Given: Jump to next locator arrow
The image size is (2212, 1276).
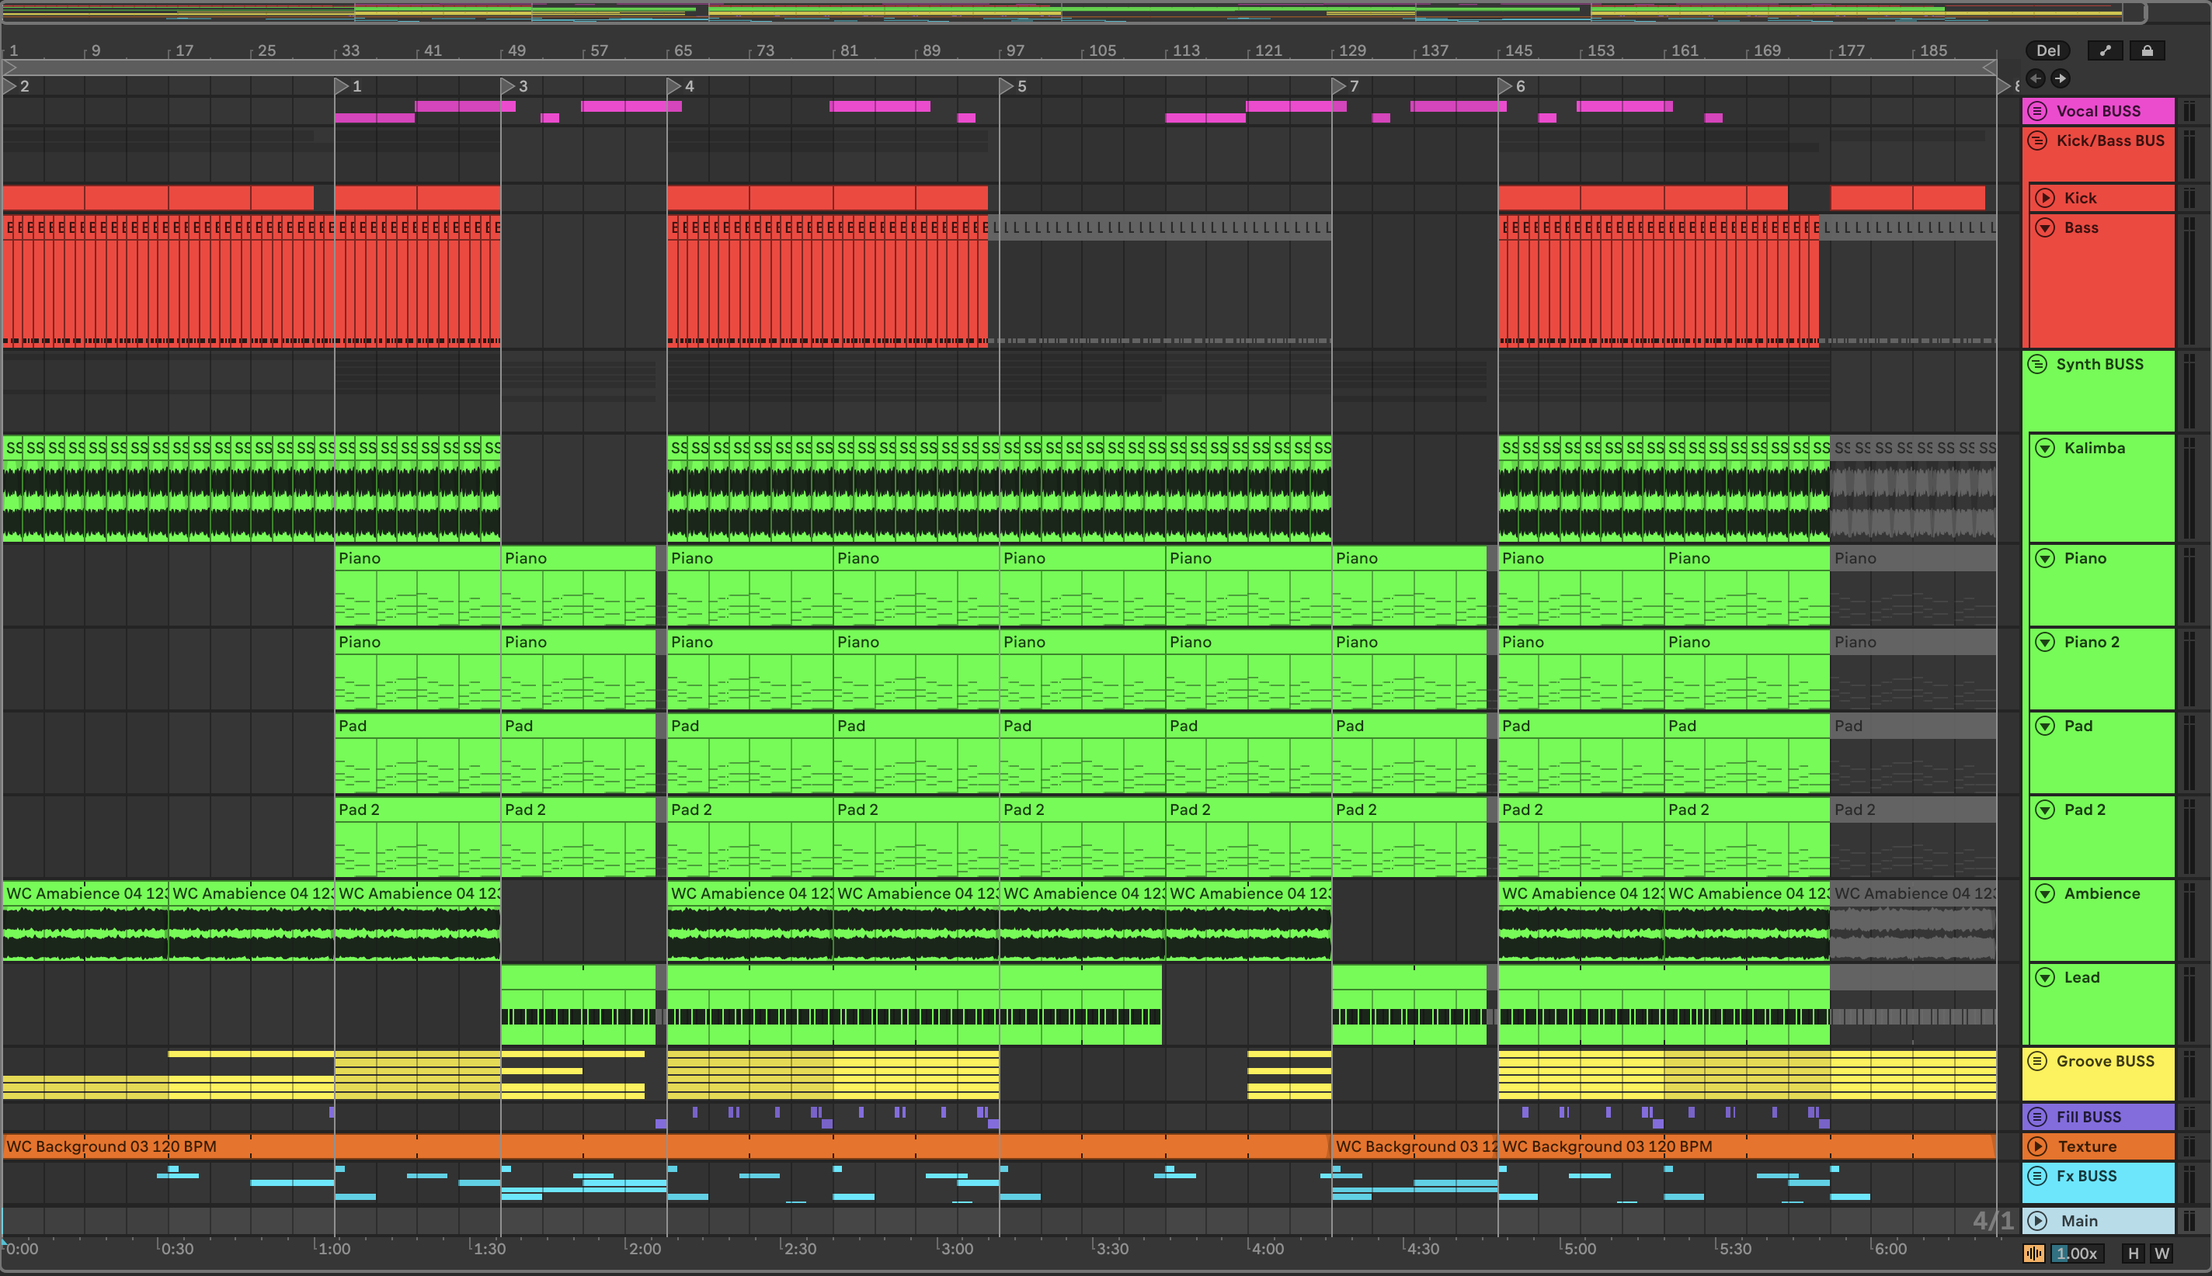Looking at the screenshot, I should pos(2061,79).
